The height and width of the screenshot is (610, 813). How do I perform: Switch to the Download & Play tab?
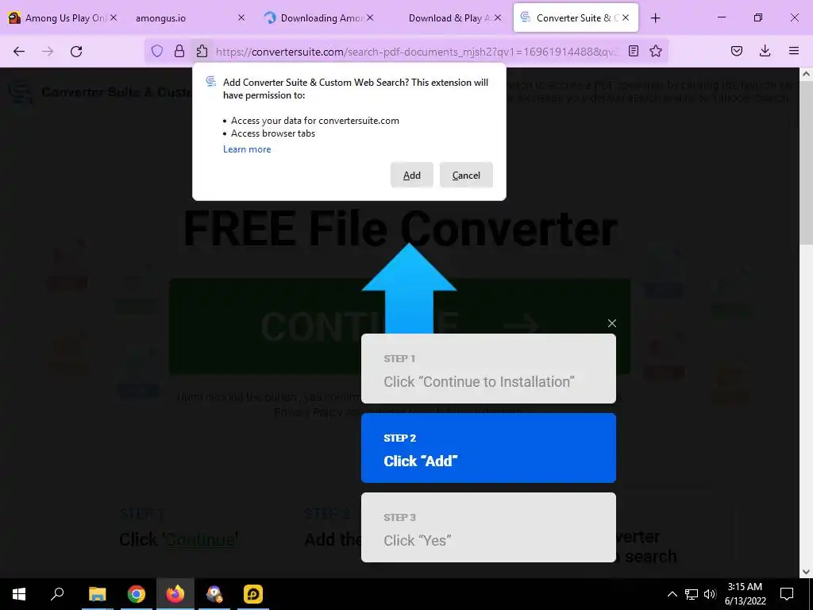(x=446, y=18)
